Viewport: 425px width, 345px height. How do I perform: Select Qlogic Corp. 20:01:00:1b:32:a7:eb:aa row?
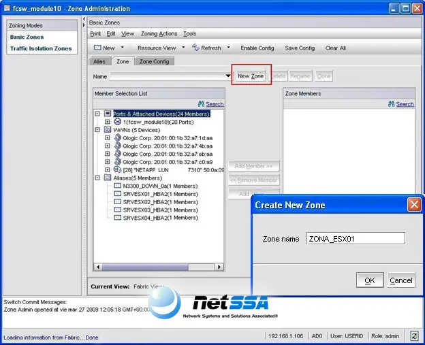tap(168, 154)
